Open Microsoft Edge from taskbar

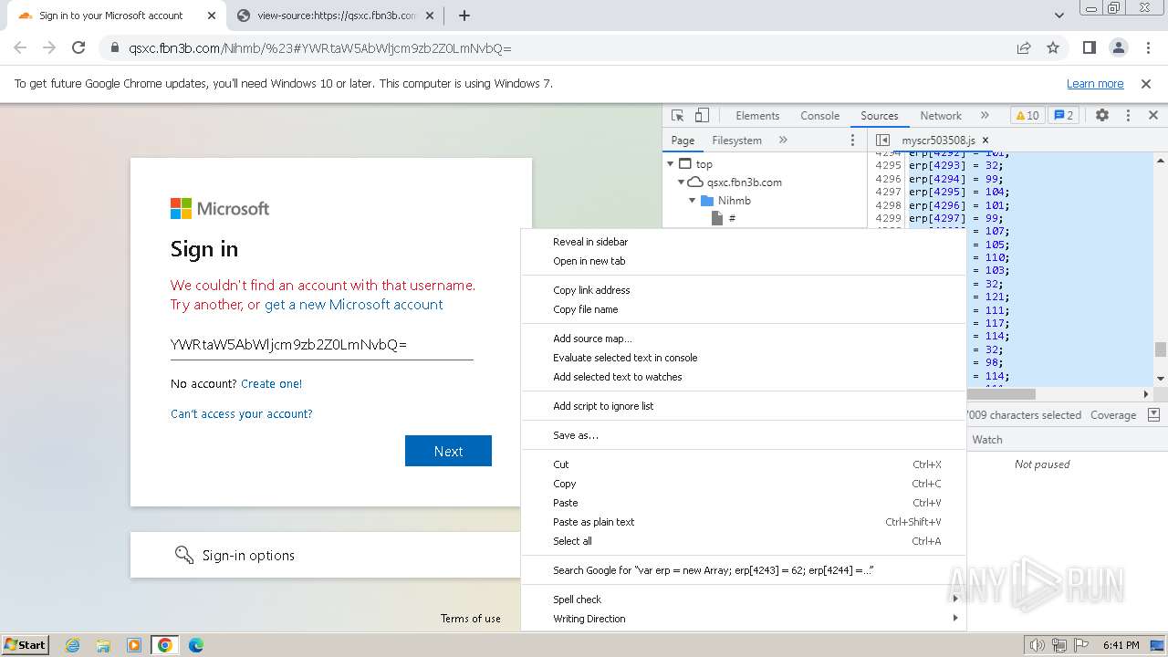196,645
